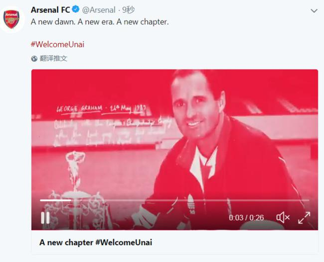Click the video seek progress bar

[189, 200]
